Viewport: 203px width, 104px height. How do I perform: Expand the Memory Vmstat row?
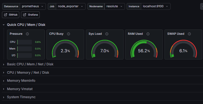[x=4, y=89]
